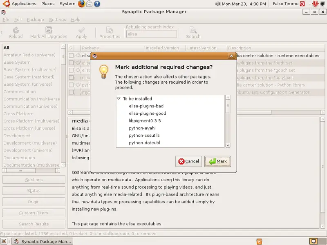Click the Synaptic icon in dialog title bar

click(x=95, y=56)
